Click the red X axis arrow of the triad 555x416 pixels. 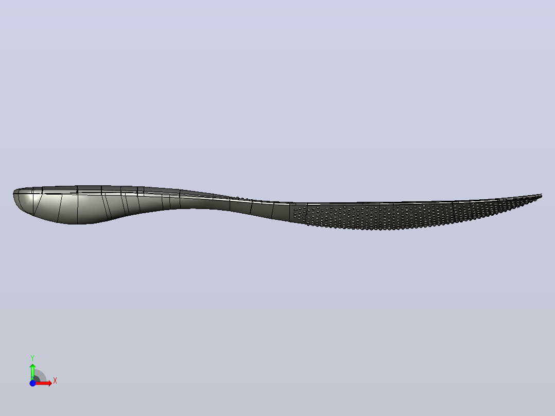(44, 383)
